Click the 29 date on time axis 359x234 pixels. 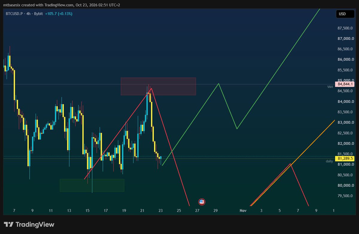pyautogui.click(x=215, y=211)
